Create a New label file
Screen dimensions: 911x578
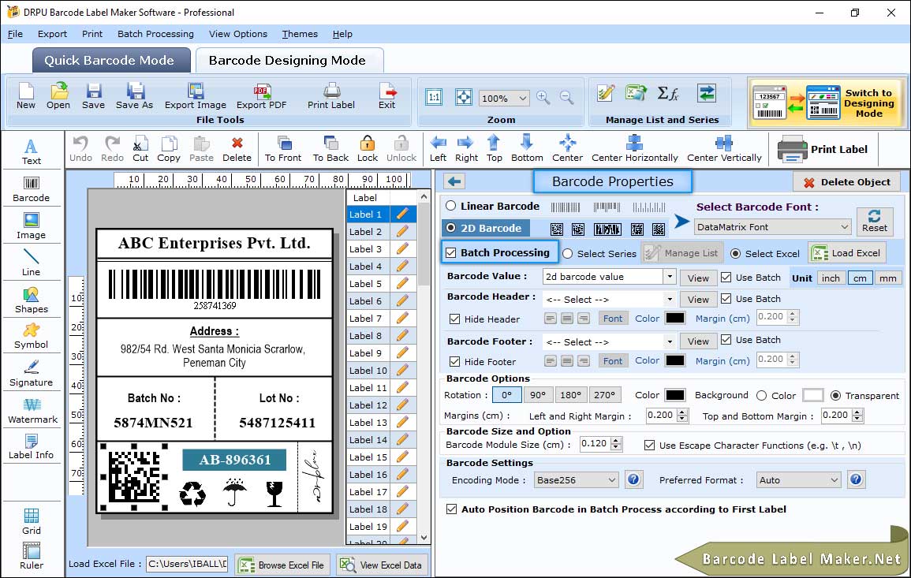click(x=25, y=96)
